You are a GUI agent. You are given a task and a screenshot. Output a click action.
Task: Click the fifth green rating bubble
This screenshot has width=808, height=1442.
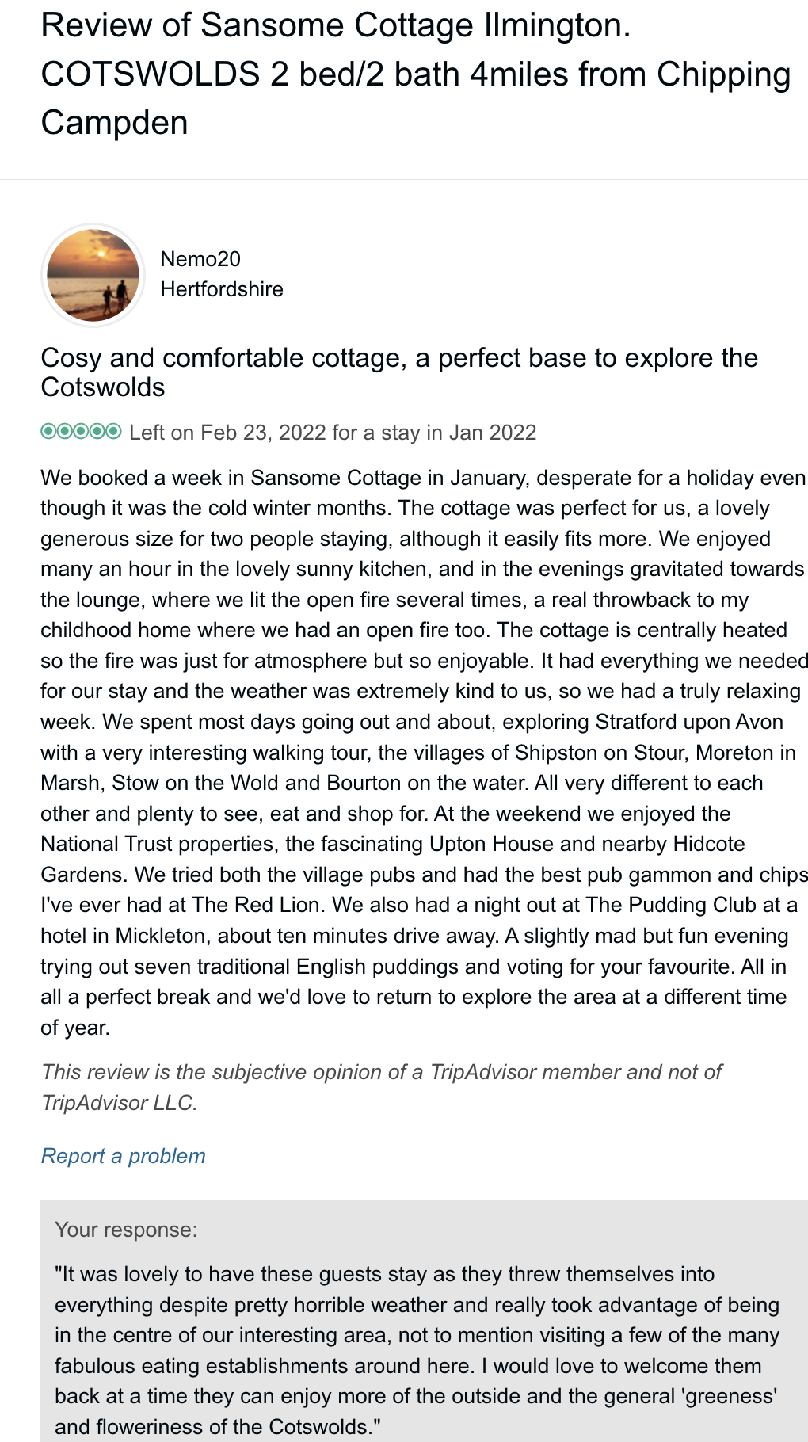tap(113, 432)
